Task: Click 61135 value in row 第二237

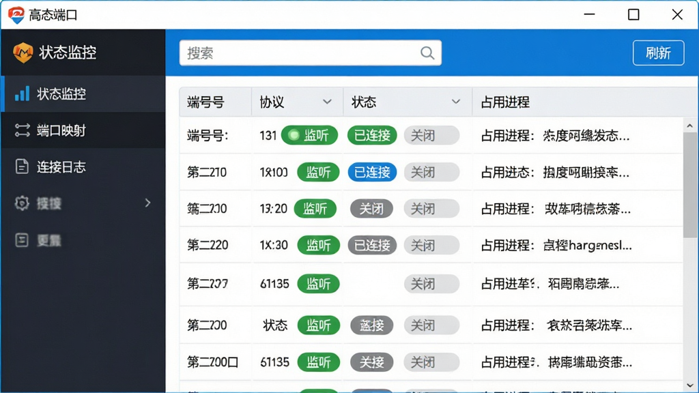Action: 274,284
